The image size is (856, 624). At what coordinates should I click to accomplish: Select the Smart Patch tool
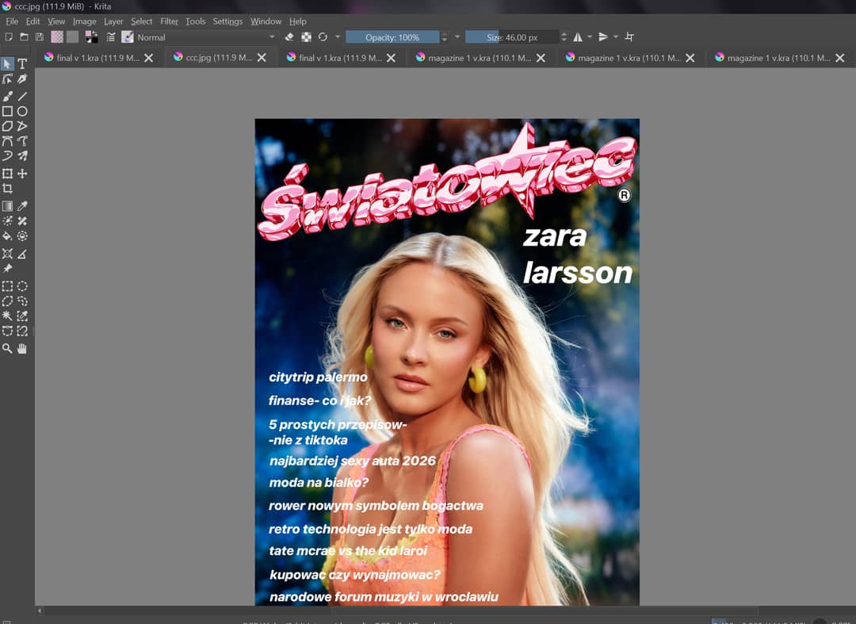tap(22, 221)
